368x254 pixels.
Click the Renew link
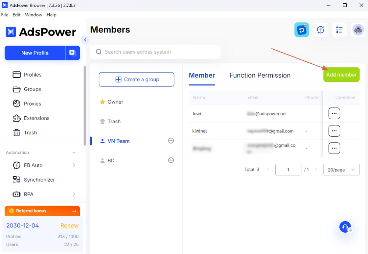69,225
